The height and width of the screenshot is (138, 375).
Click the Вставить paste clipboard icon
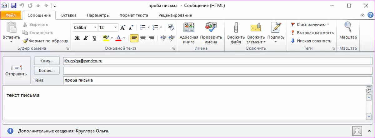tap(11, 27)
